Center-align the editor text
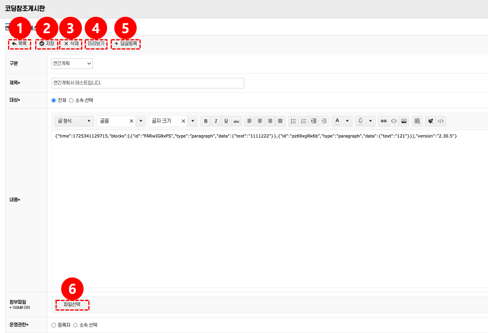The image size is (488, 333). [260, 121]
